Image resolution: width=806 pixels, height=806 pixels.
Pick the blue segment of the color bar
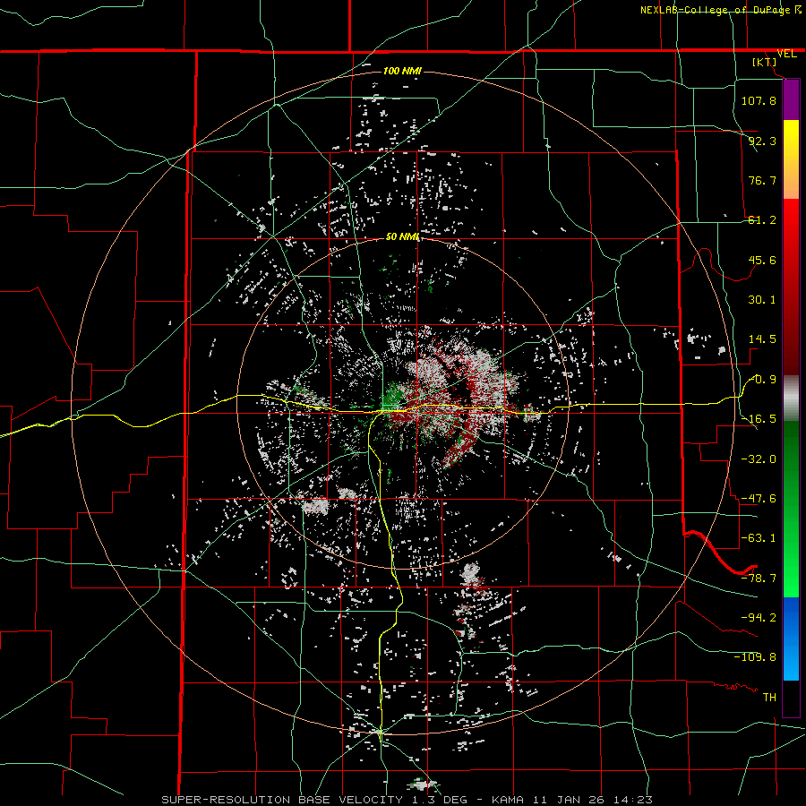[x=791, y=639]
